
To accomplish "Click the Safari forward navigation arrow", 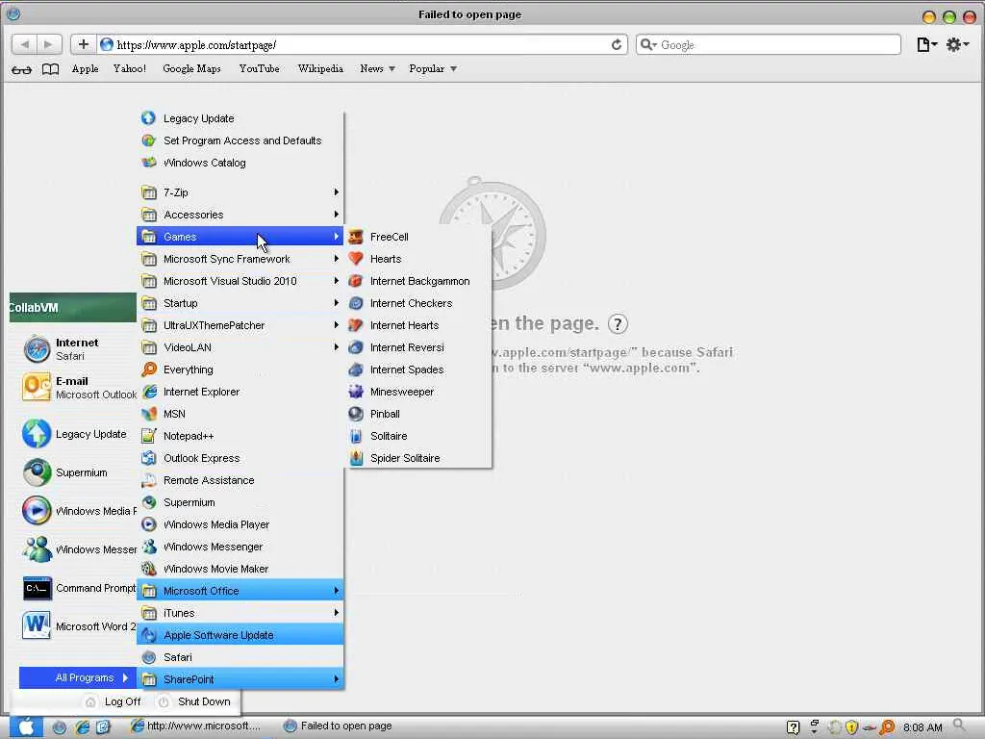I will pyautogui.click(x=49, y=44).
